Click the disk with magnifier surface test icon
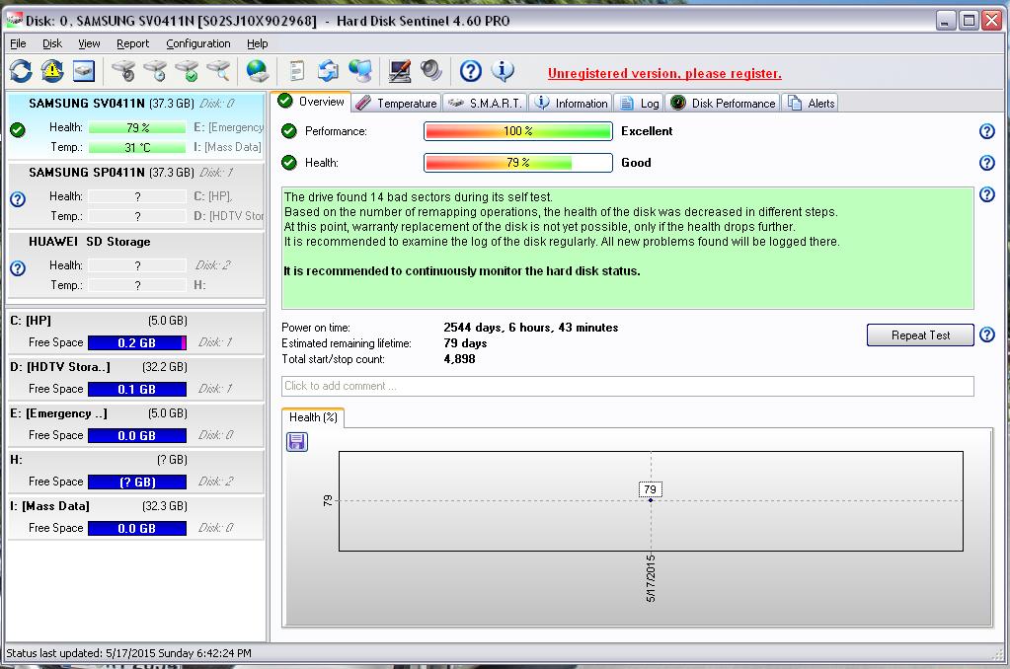1010x669 pixels. (x=218, y=71)
